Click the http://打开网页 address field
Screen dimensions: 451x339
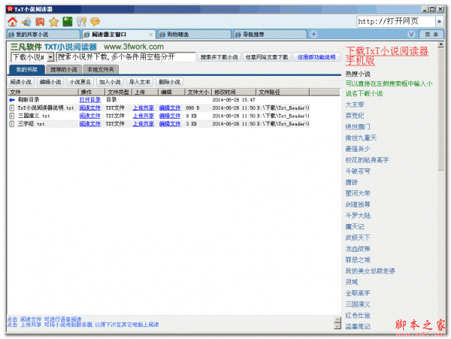(396, 22)
